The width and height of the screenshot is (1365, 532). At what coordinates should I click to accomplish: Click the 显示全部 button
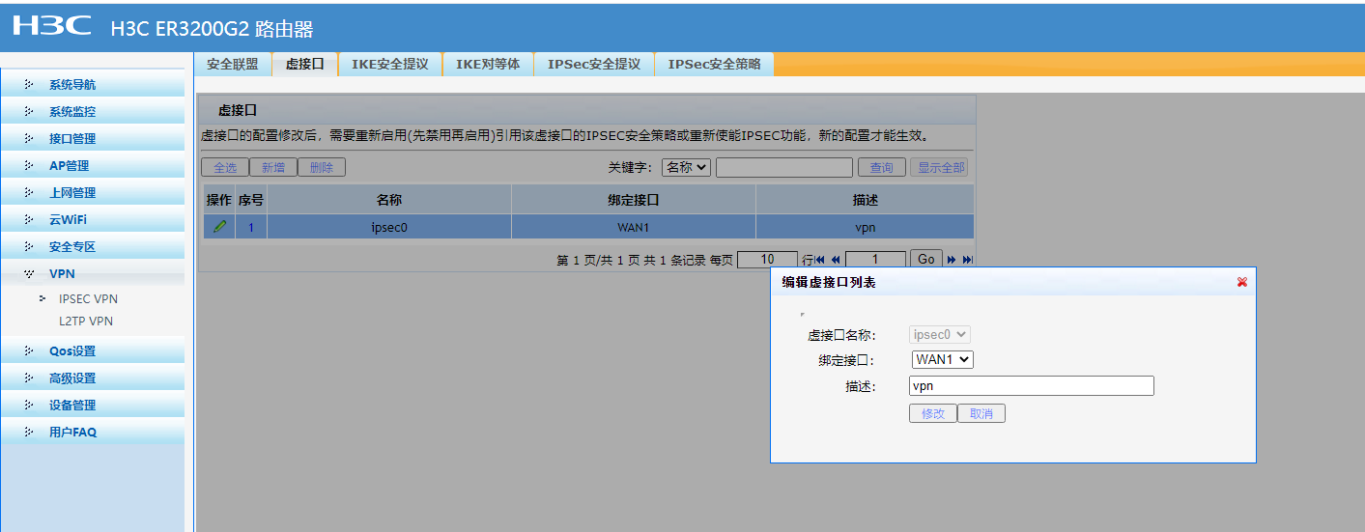pyautogui.click(x=939, y=168)
